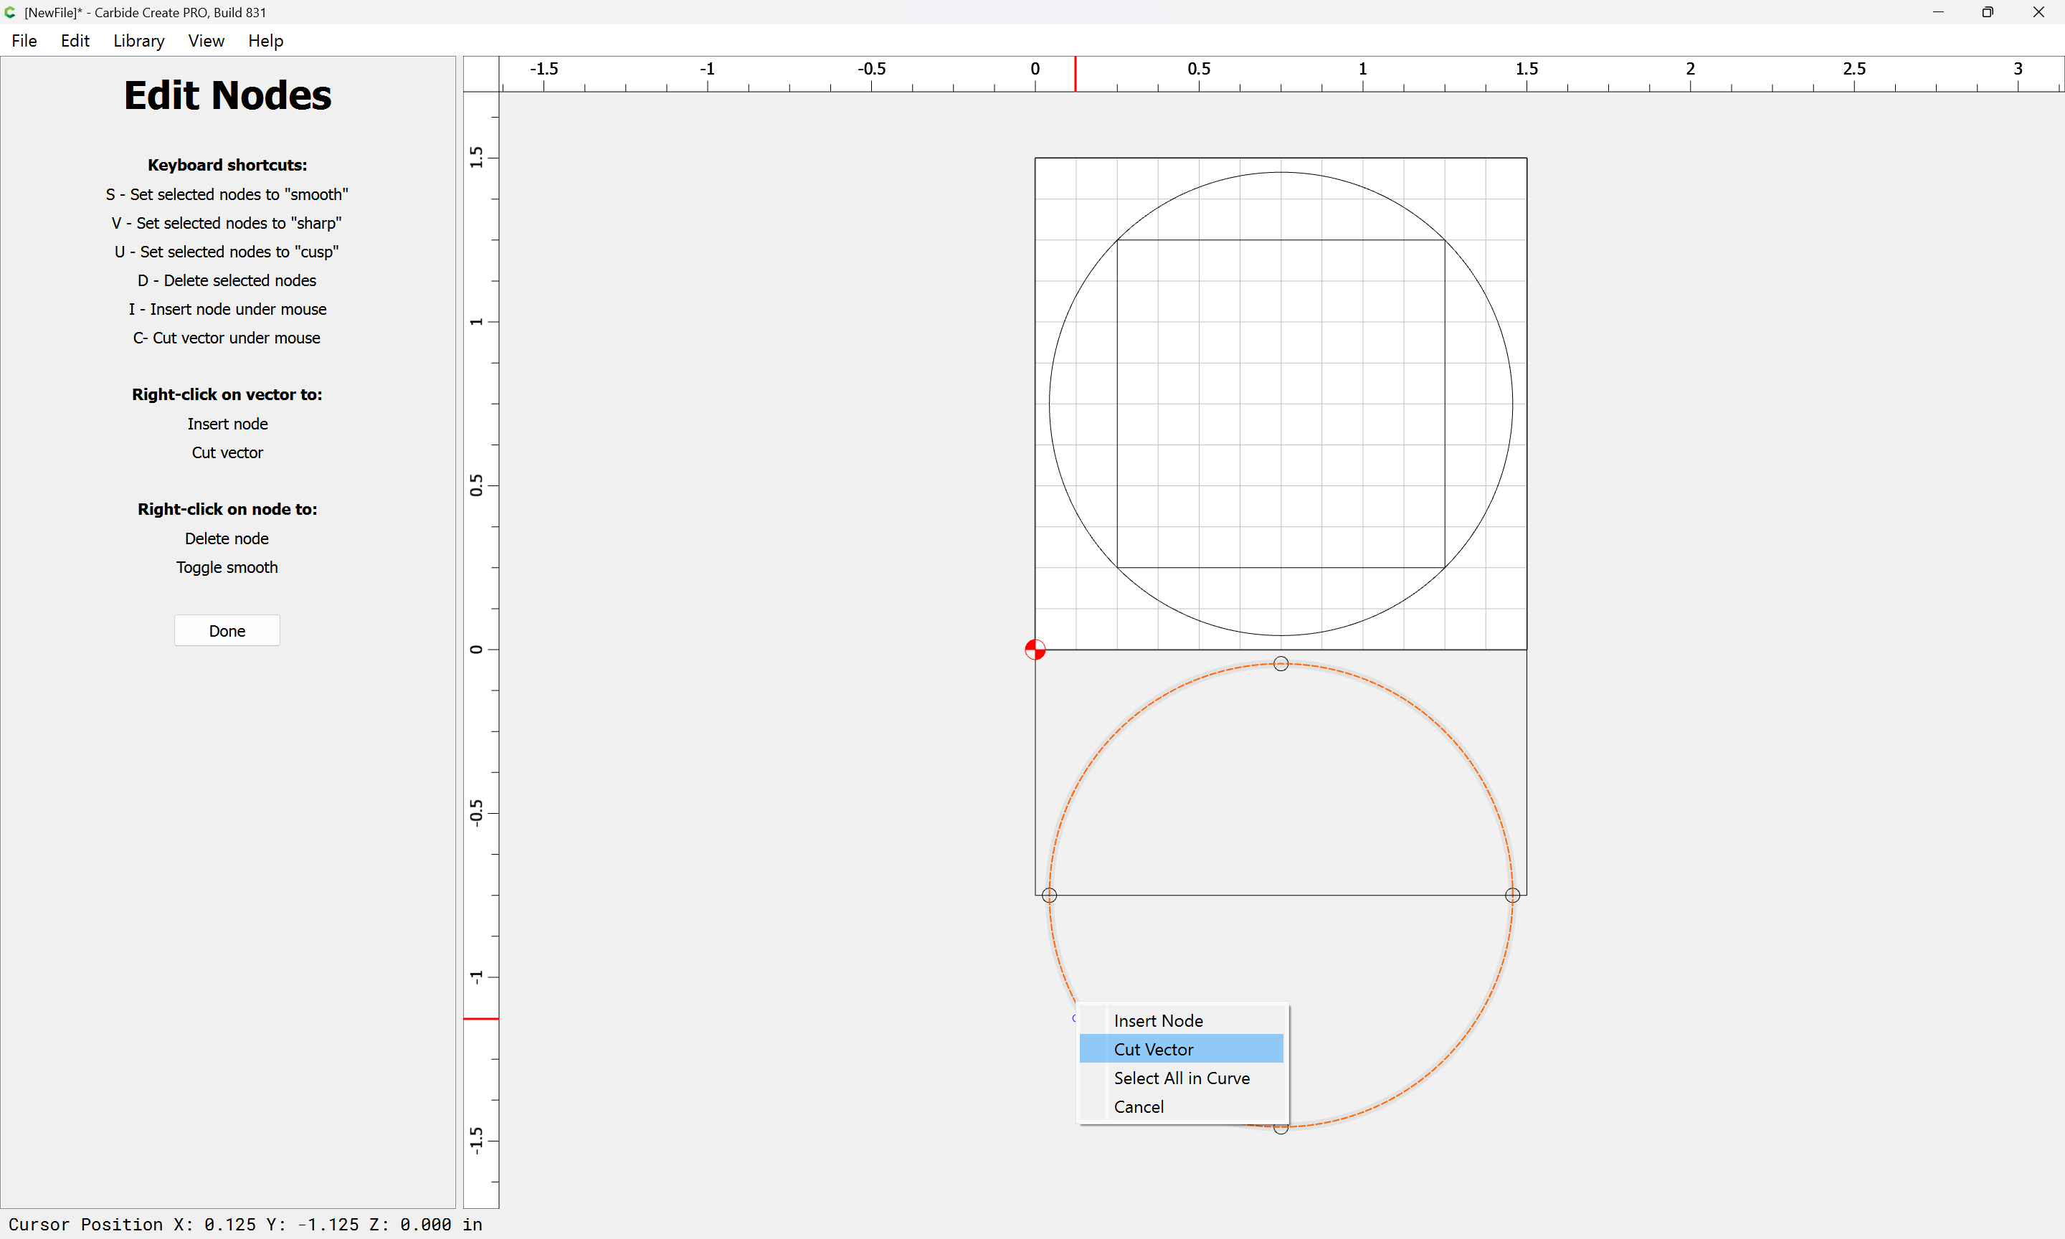Click the top node of selected circle
The height and width of the screenshot is (1239, 2065).
[x=1281, y=663]
